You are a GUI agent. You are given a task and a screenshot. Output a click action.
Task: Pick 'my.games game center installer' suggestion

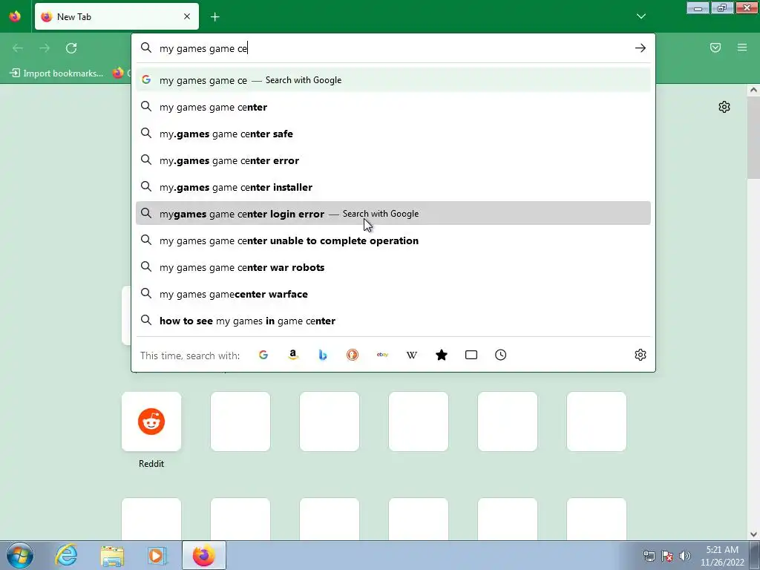pyautogui.click(x=393, y=187)
